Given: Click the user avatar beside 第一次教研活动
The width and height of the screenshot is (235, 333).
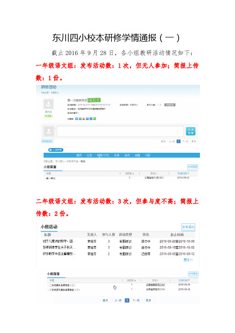Looking at the screenshot, I should tap(48, 104).
